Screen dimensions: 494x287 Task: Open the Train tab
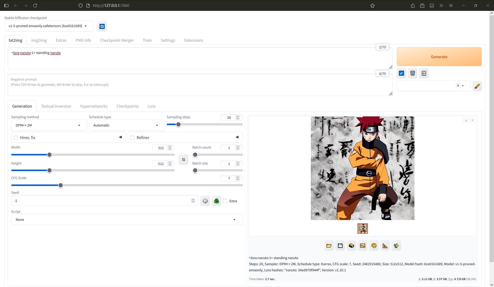click(x=147, y=40)
